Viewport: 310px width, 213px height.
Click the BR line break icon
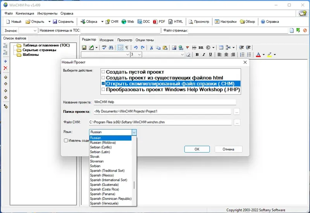tap(201, 48)
